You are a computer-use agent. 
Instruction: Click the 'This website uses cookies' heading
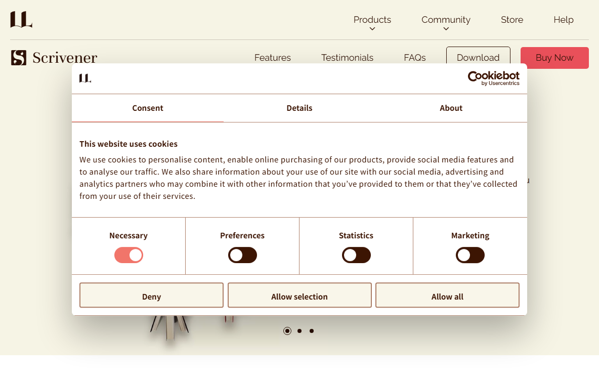click(129, 144)
